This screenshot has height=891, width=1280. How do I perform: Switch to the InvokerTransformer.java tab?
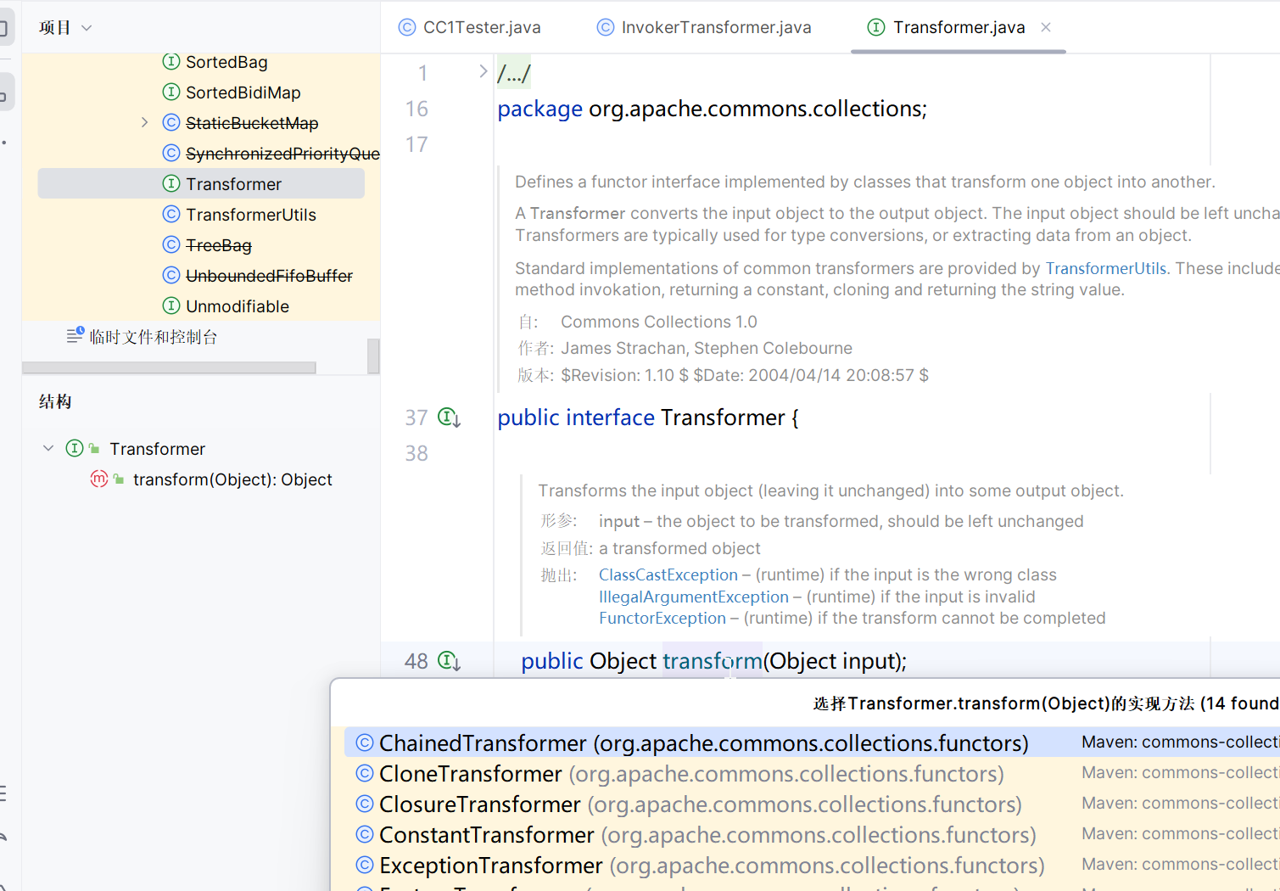pyautogui.click(x=704, y=27)
